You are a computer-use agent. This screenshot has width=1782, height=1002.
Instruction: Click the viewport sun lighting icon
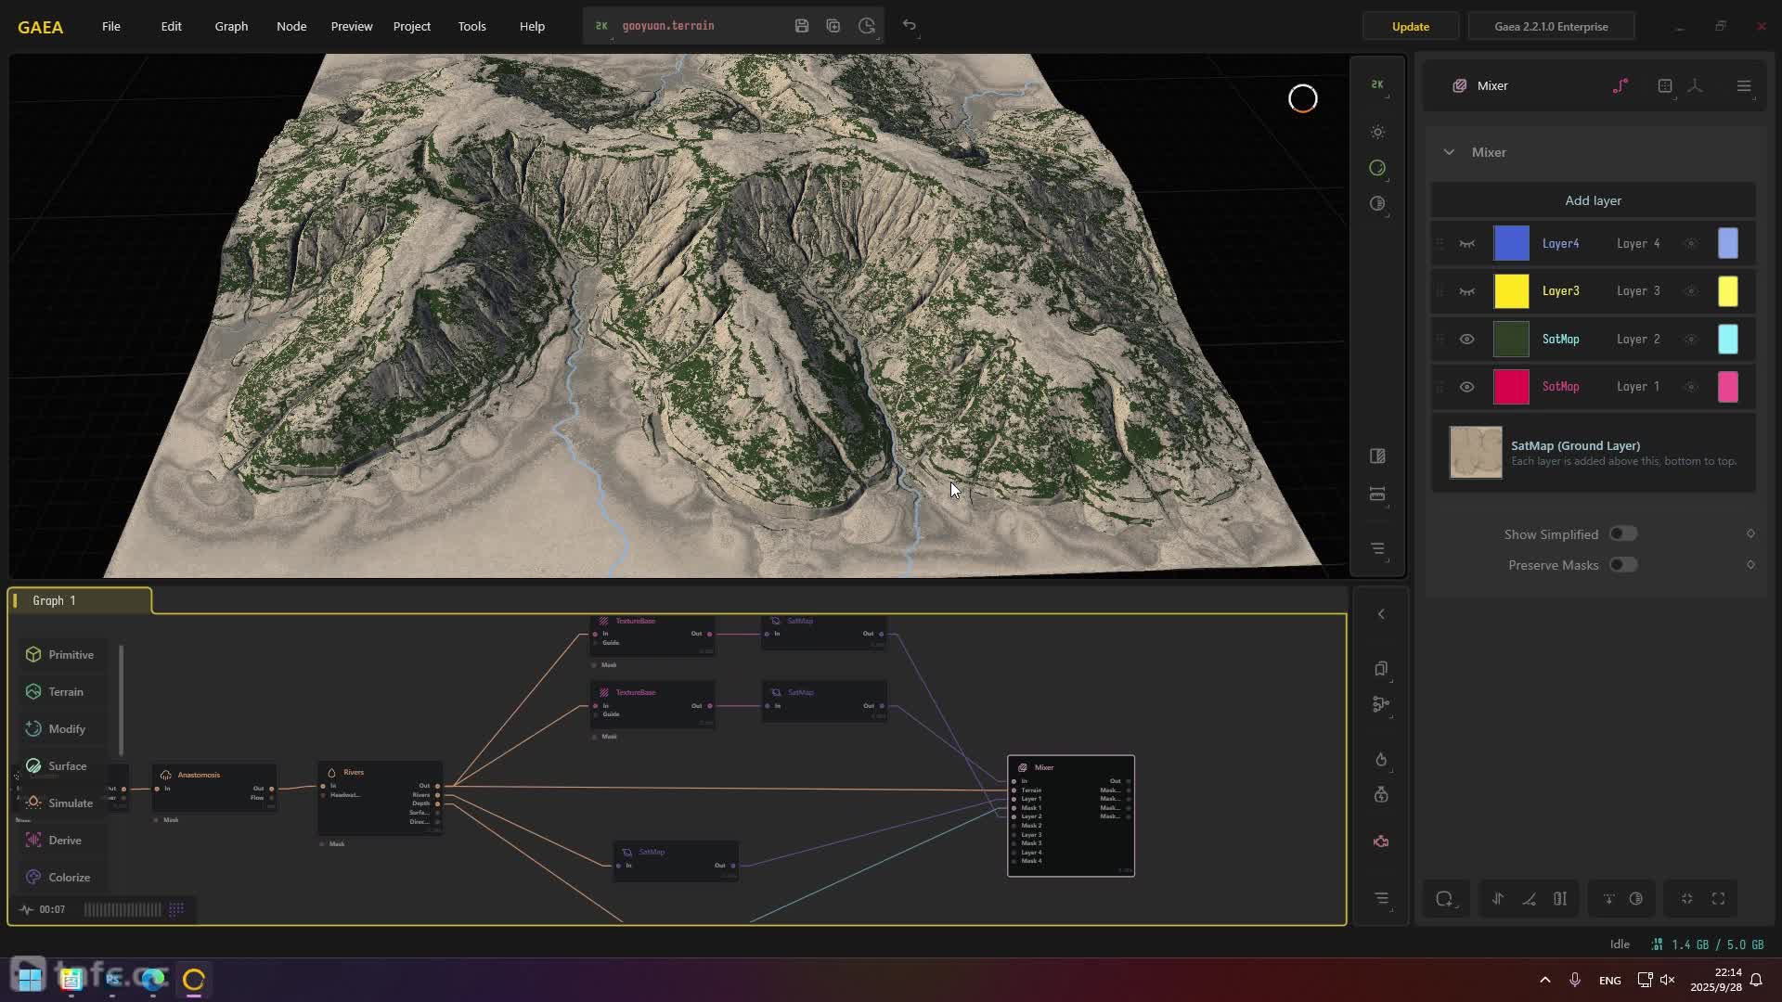click(1377, 133)
